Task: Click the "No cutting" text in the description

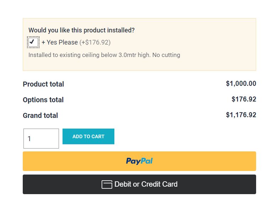Action: tap(166, 55)
